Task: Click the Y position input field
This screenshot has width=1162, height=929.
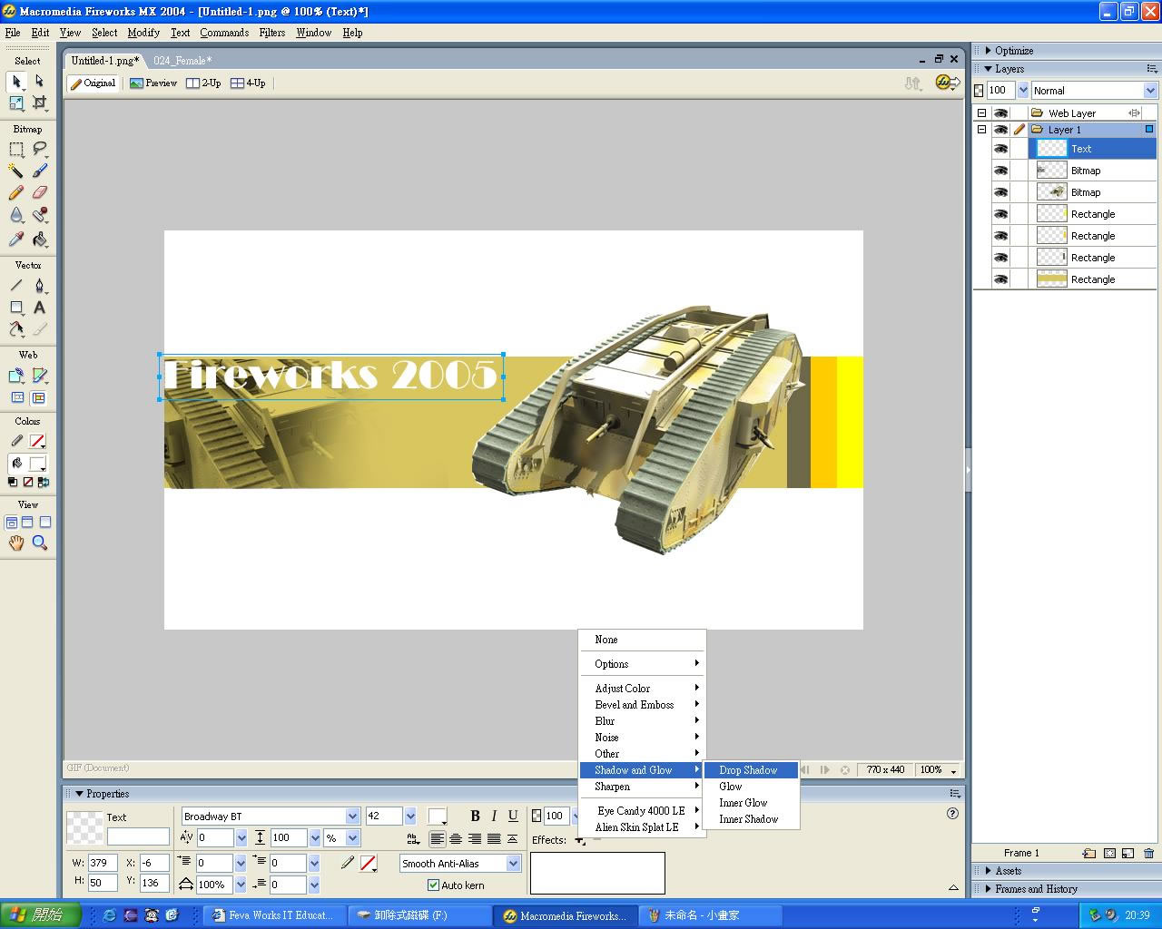Action: (x=154, y=882)
